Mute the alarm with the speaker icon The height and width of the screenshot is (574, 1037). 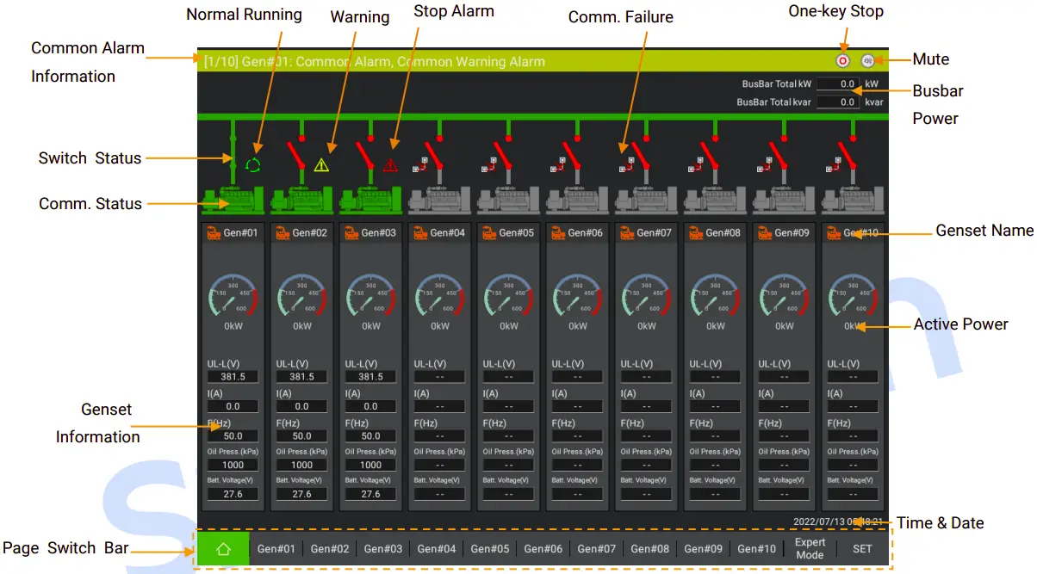pos(868,61)
